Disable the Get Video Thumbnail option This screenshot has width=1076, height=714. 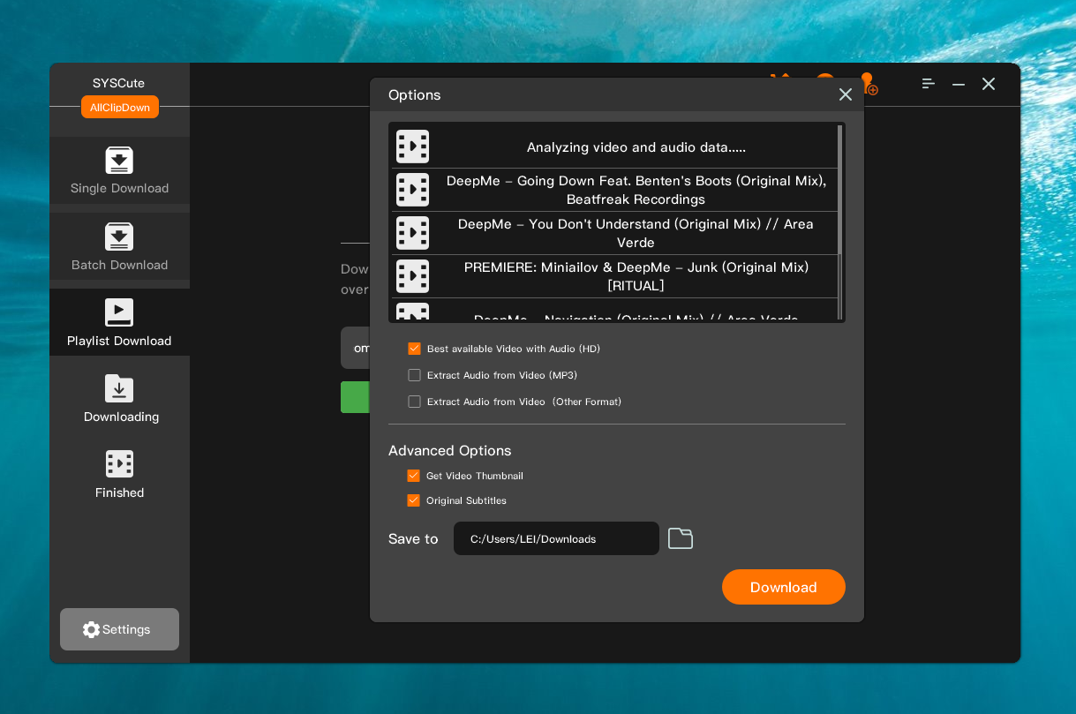click(413, 476)
